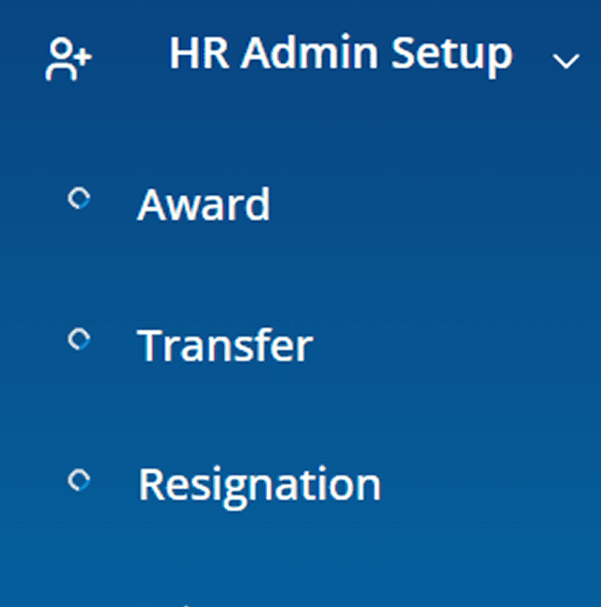
Task: Open the Award submenu item
Action: (x=204, y=205)
